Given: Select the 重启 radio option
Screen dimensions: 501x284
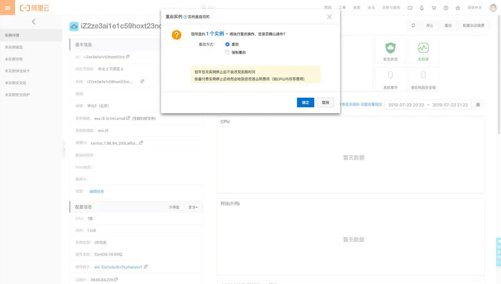Looking at the screenshot, I should click(x=227, y=44).
